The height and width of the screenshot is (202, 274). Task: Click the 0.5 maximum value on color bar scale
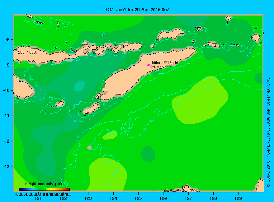69,194
